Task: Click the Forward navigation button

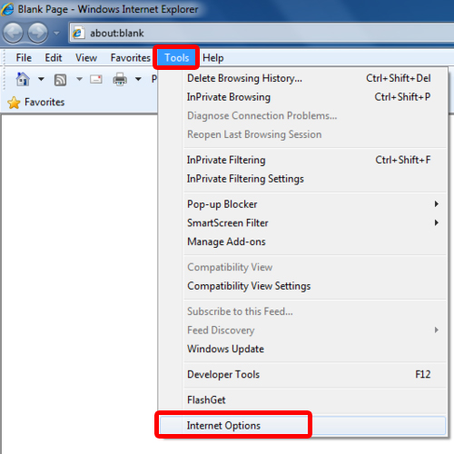Action: point(38,33)
